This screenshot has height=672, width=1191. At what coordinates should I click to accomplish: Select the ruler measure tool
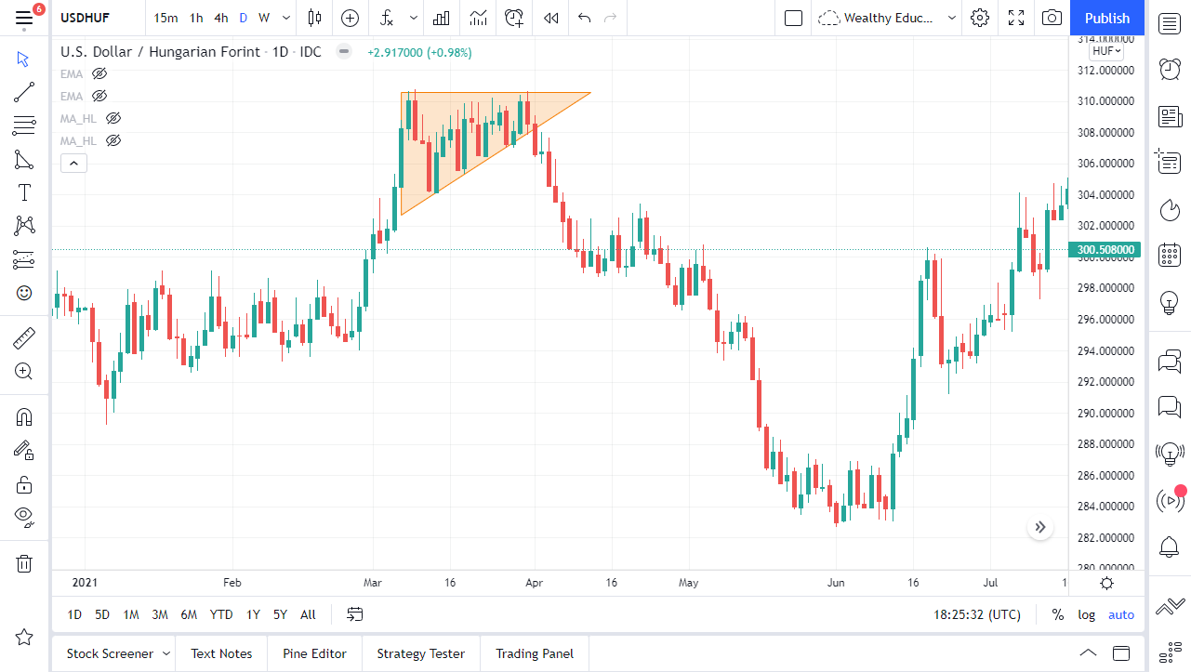pyautogui.click(x=24, y=338)
